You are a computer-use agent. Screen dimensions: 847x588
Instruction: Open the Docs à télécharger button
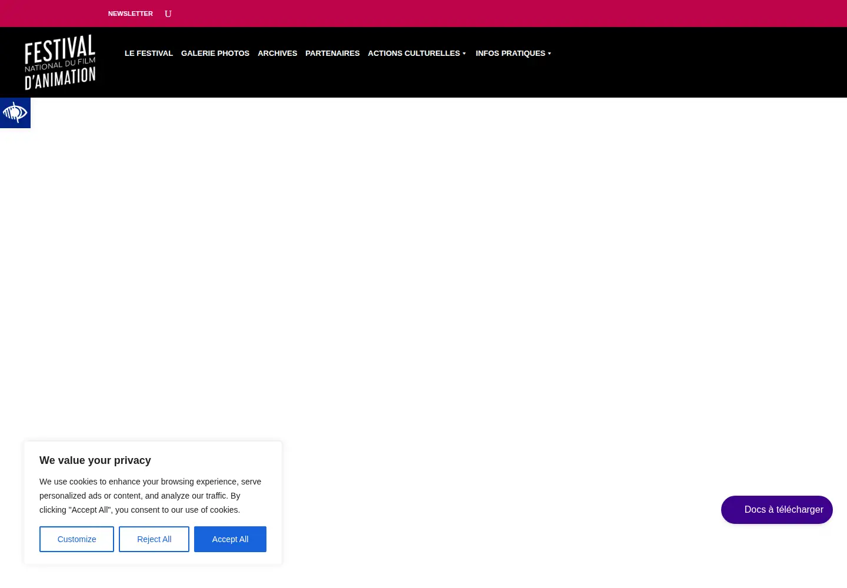point(777,510)
